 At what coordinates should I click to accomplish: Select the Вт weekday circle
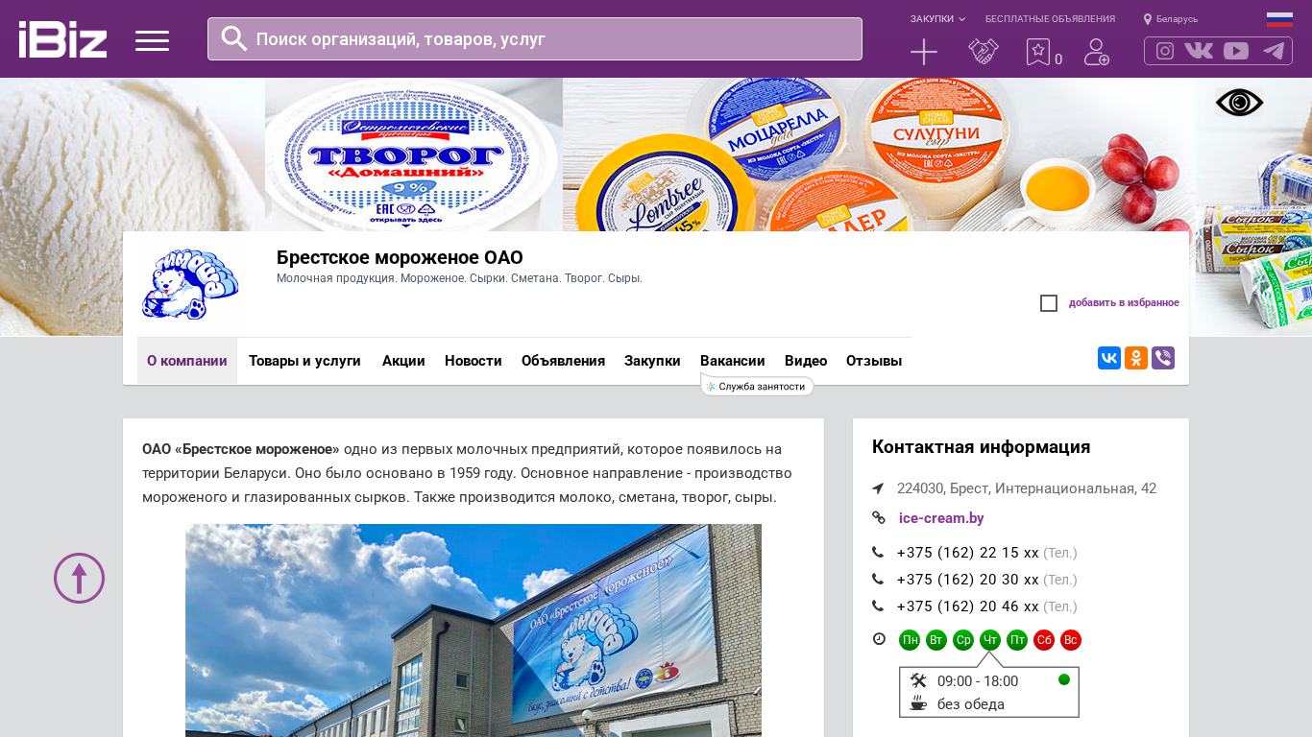click(936, 640)
